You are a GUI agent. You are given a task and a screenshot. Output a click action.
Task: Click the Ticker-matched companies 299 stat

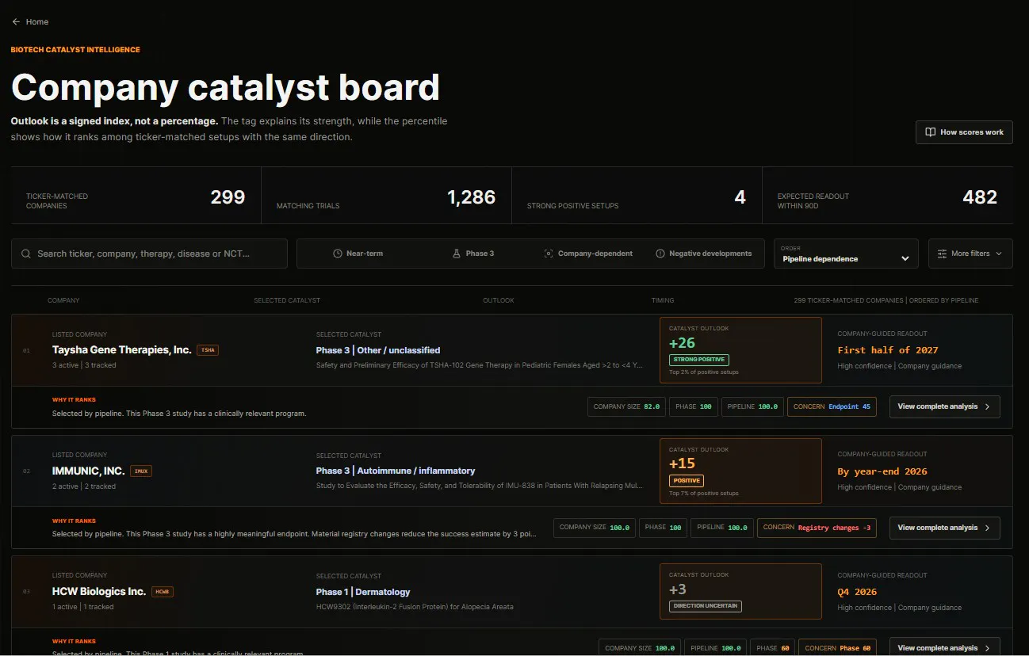tap(136, 196)
